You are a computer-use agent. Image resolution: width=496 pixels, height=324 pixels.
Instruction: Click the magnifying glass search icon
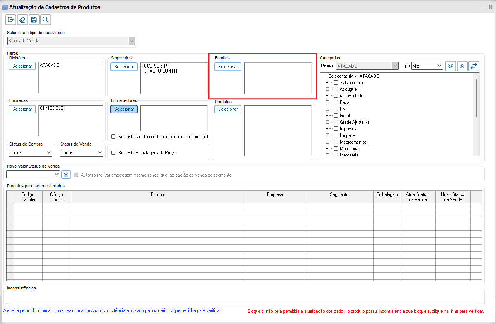(46, 20)
